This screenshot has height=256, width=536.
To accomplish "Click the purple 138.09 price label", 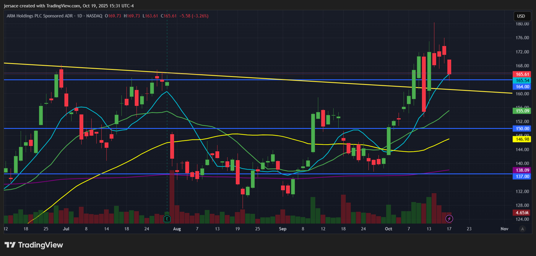I will (x=522, y=170).
